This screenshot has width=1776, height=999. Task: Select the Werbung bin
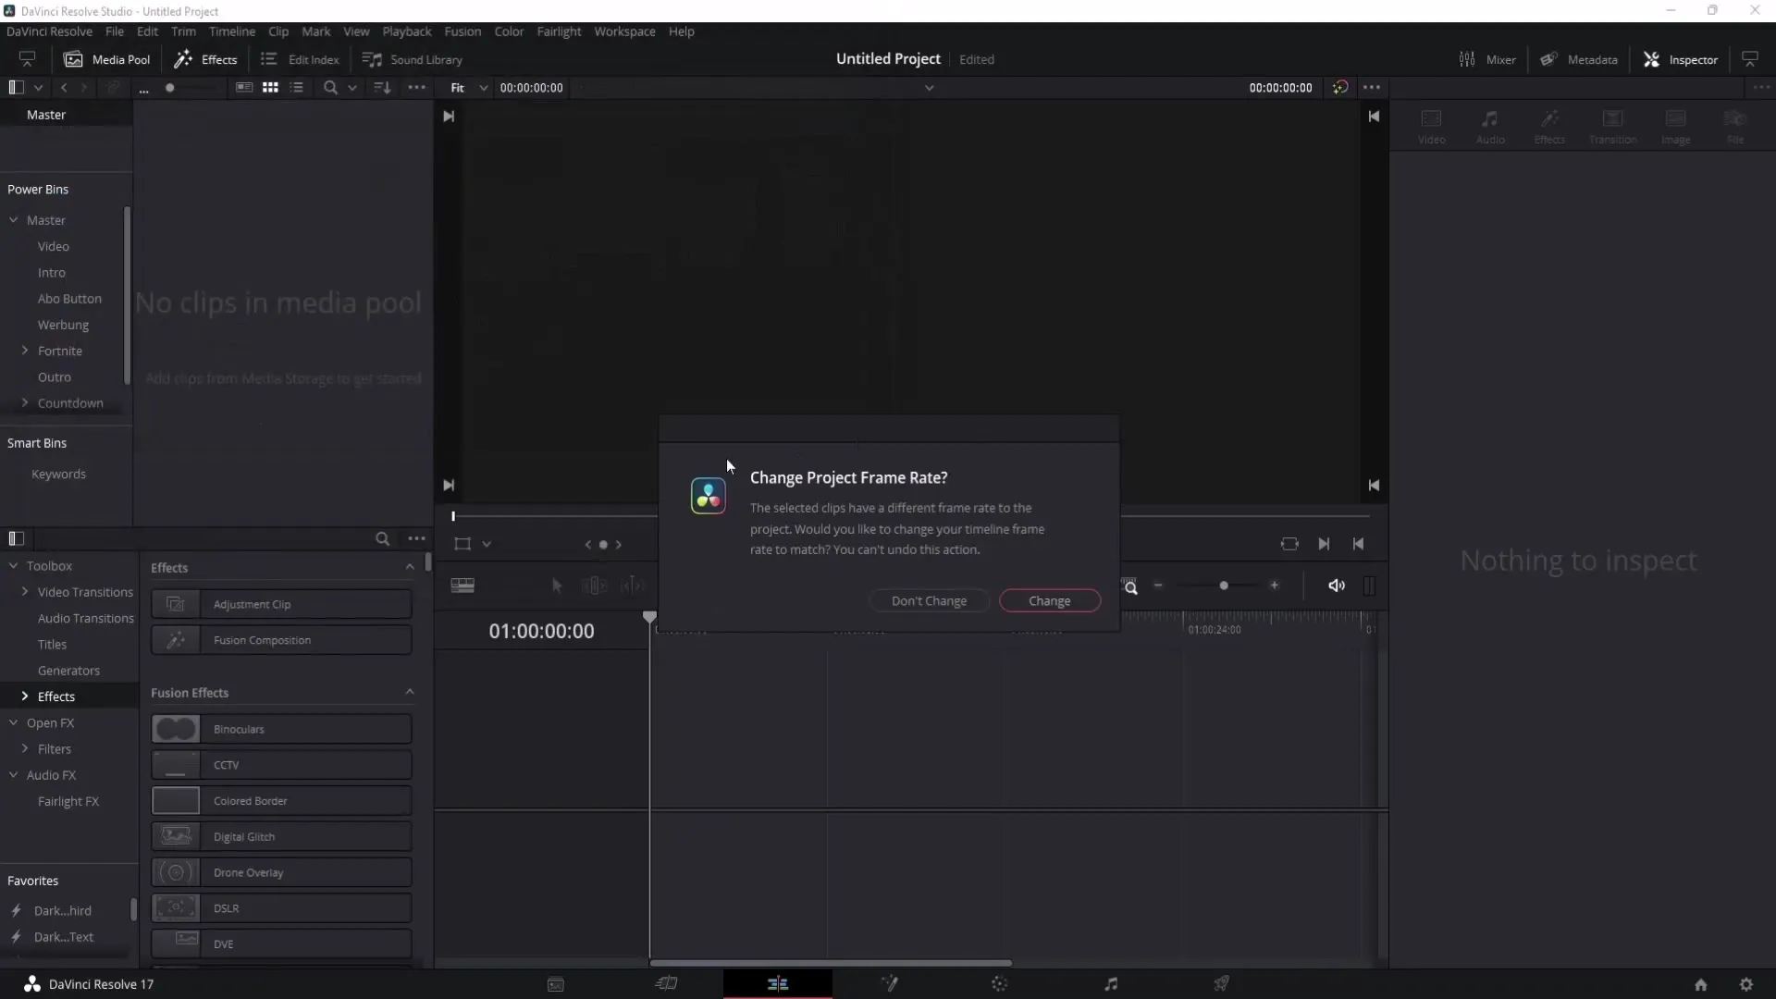63,325
